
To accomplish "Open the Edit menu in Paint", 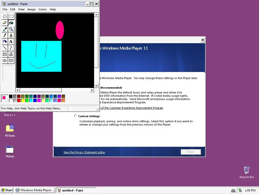I will 13,9.
